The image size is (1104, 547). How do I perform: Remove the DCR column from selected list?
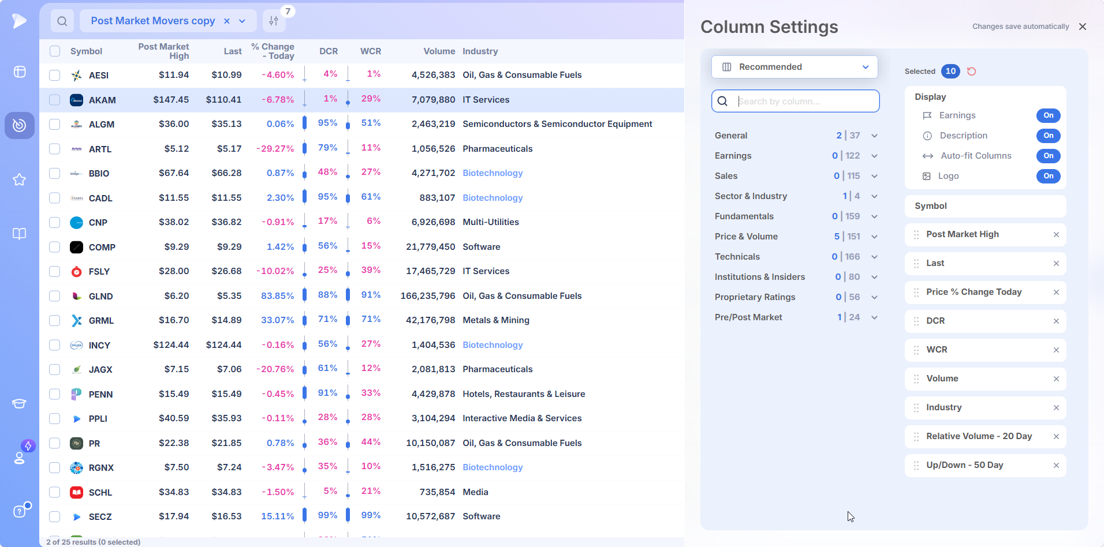tap(1056, 321)
